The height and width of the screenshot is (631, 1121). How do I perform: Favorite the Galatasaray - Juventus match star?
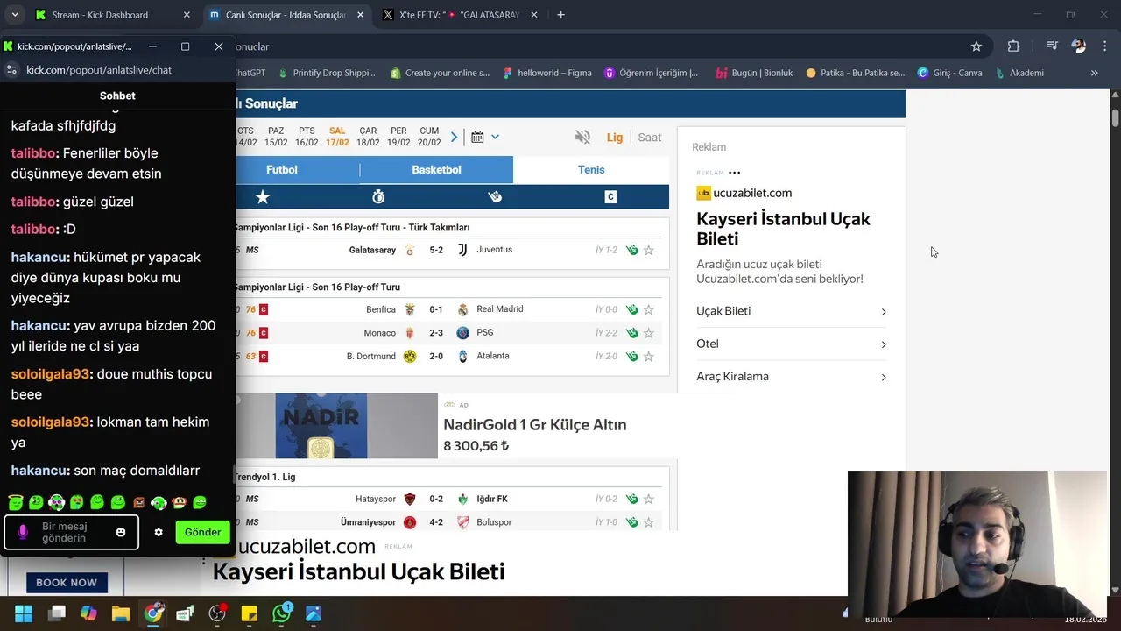[x=649, y=250]
